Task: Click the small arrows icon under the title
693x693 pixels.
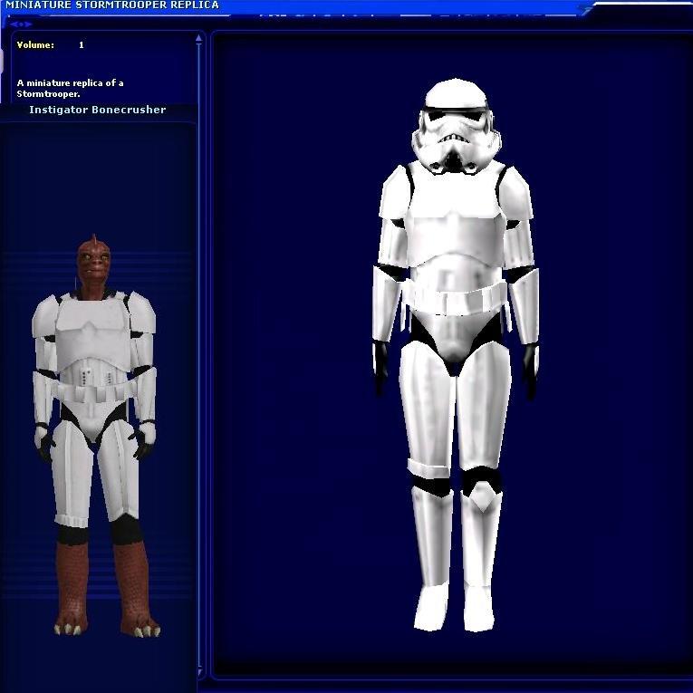Action: [21, 24]
